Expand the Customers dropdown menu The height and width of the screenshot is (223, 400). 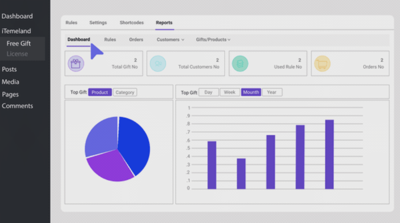click(x=170, y=40)
